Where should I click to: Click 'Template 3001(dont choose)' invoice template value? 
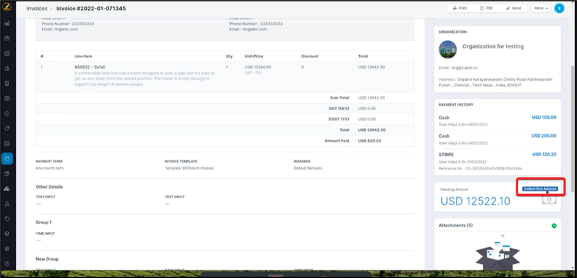(190, 168)
